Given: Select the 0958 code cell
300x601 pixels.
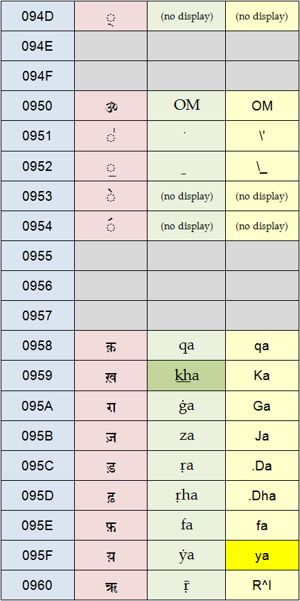Looking at the screenshot, I should pos(37,346).
